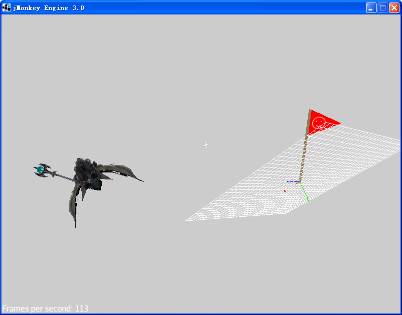Minimize the jMonkey Engine window
402x315 pixels.
pyautogui.click(x=371, y=7)
